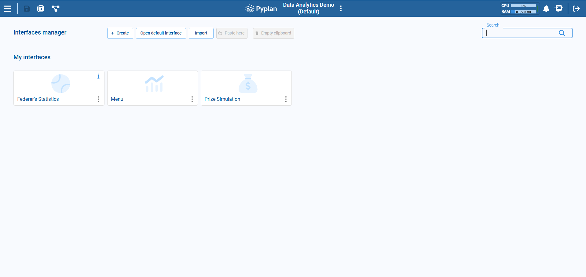Open the Menu interface options menu

click(x=192, y=99)
